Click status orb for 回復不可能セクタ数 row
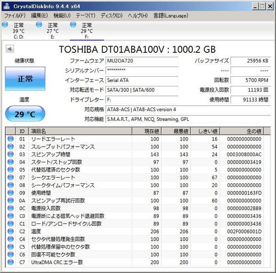 pos(11,254)
